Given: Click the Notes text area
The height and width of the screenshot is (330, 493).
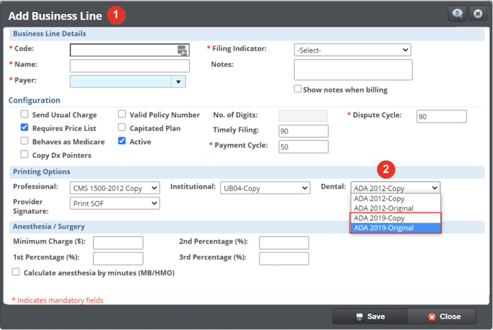Looking at the screenshot, I should coord(353,70).
